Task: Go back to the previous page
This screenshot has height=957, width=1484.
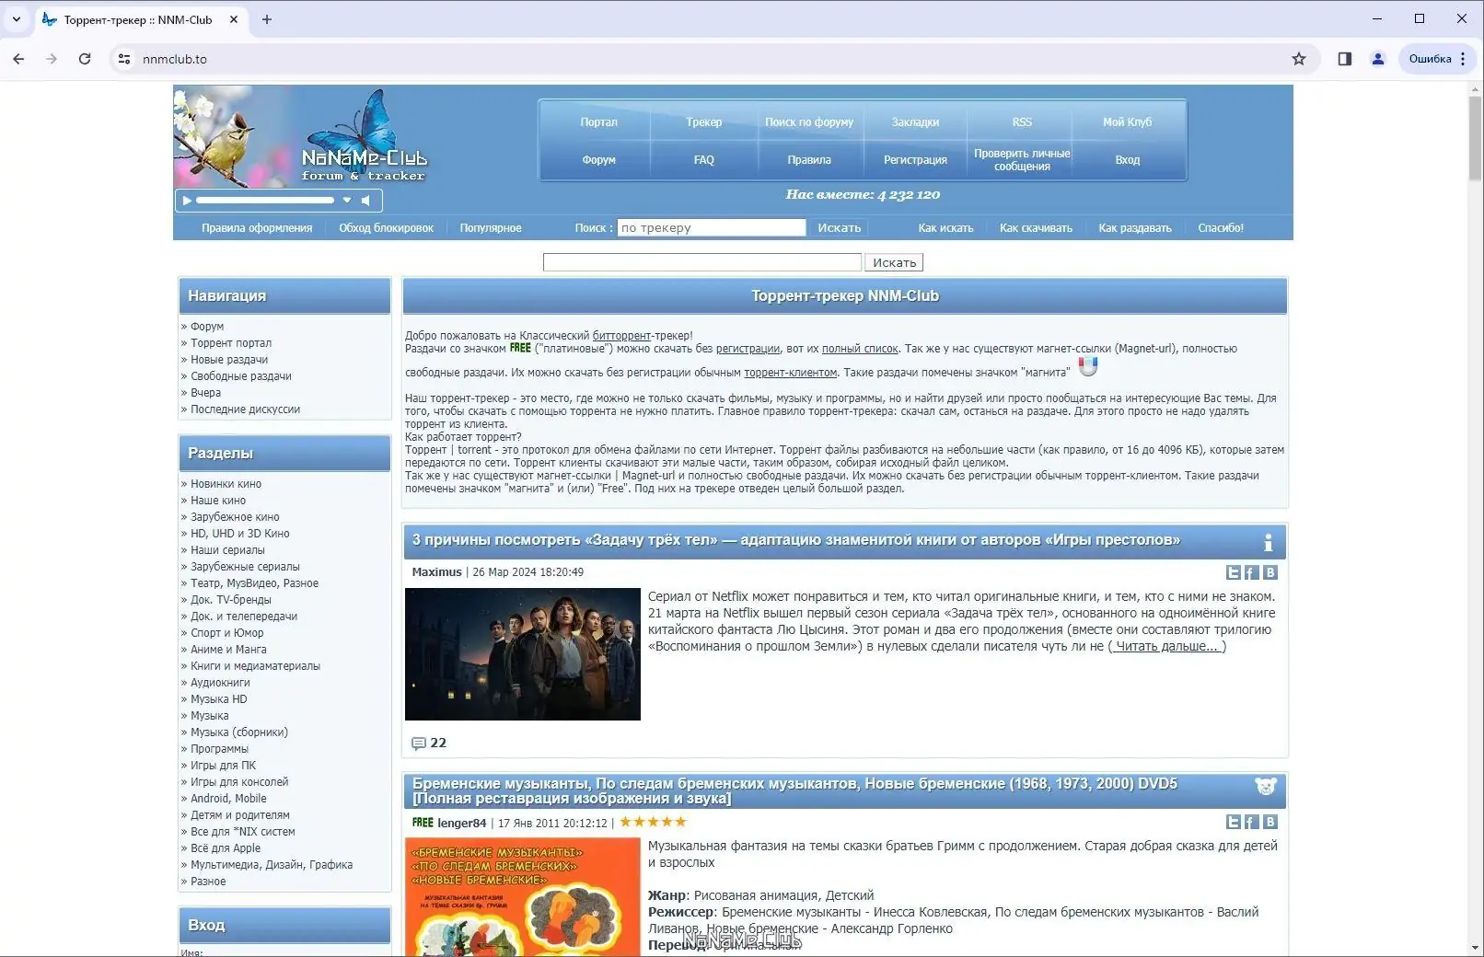Action: coord(18,59)
